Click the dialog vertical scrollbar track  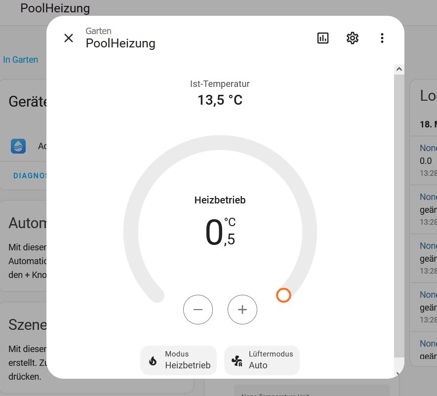pos(399,216)
